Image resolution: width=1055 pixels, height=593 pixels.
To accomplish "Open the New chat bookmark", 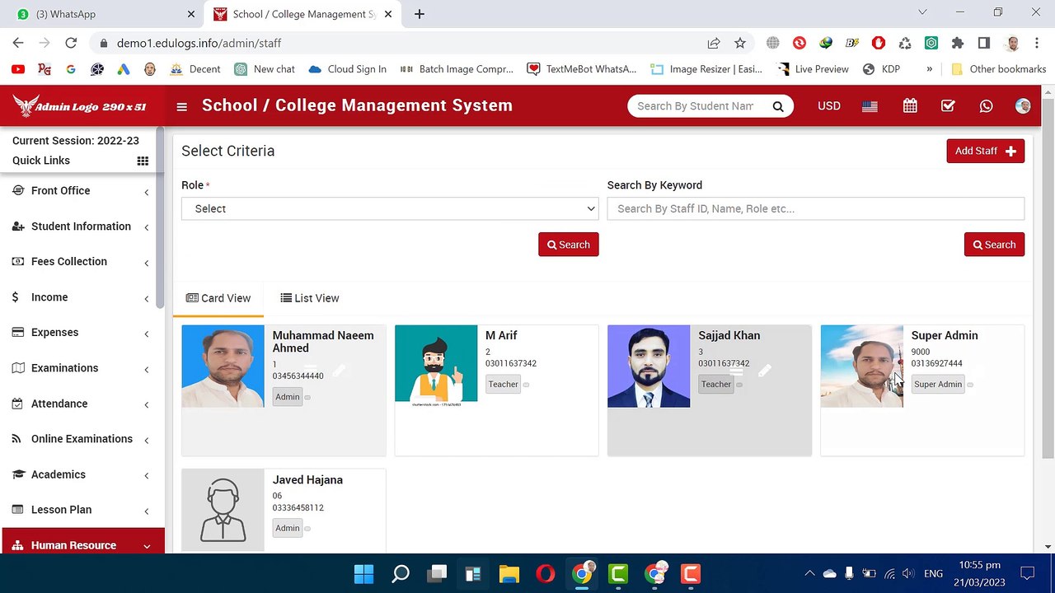I will click(264, 69).
